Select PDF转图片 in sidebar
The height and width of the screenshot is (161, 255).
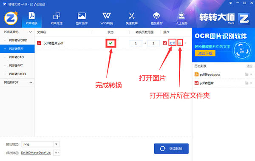tap(17, 48)
